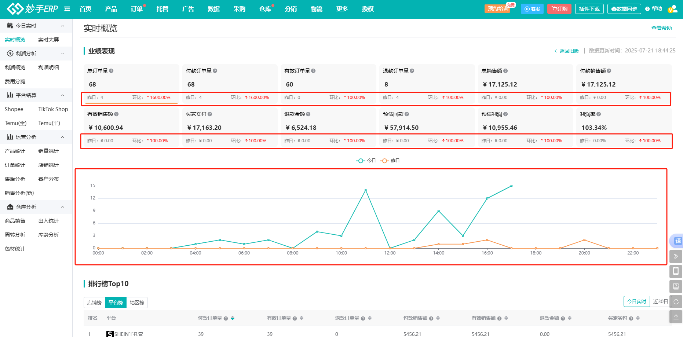The image size is (683, 337).
Task: Open the 更多 top menu
Action: tap(342, 9)
